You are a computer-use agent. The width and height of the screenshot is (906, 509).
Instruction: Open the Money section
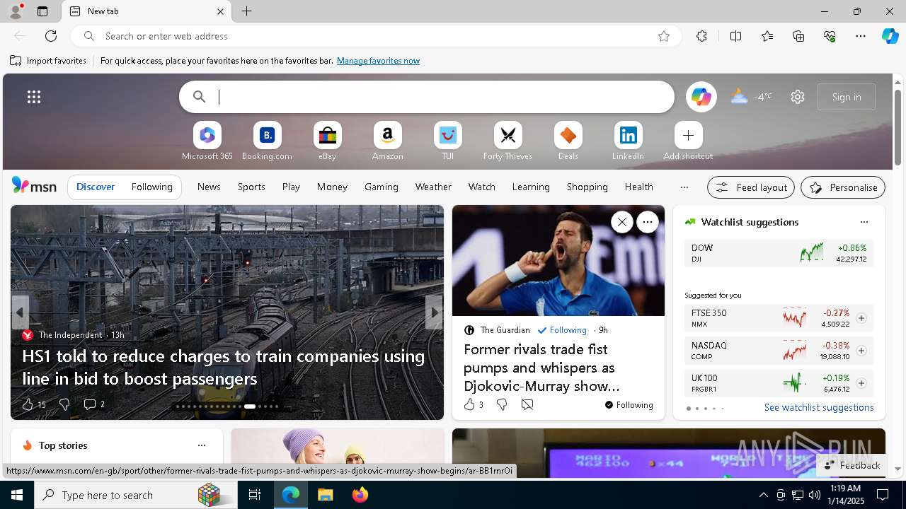(x=332, y=187)
